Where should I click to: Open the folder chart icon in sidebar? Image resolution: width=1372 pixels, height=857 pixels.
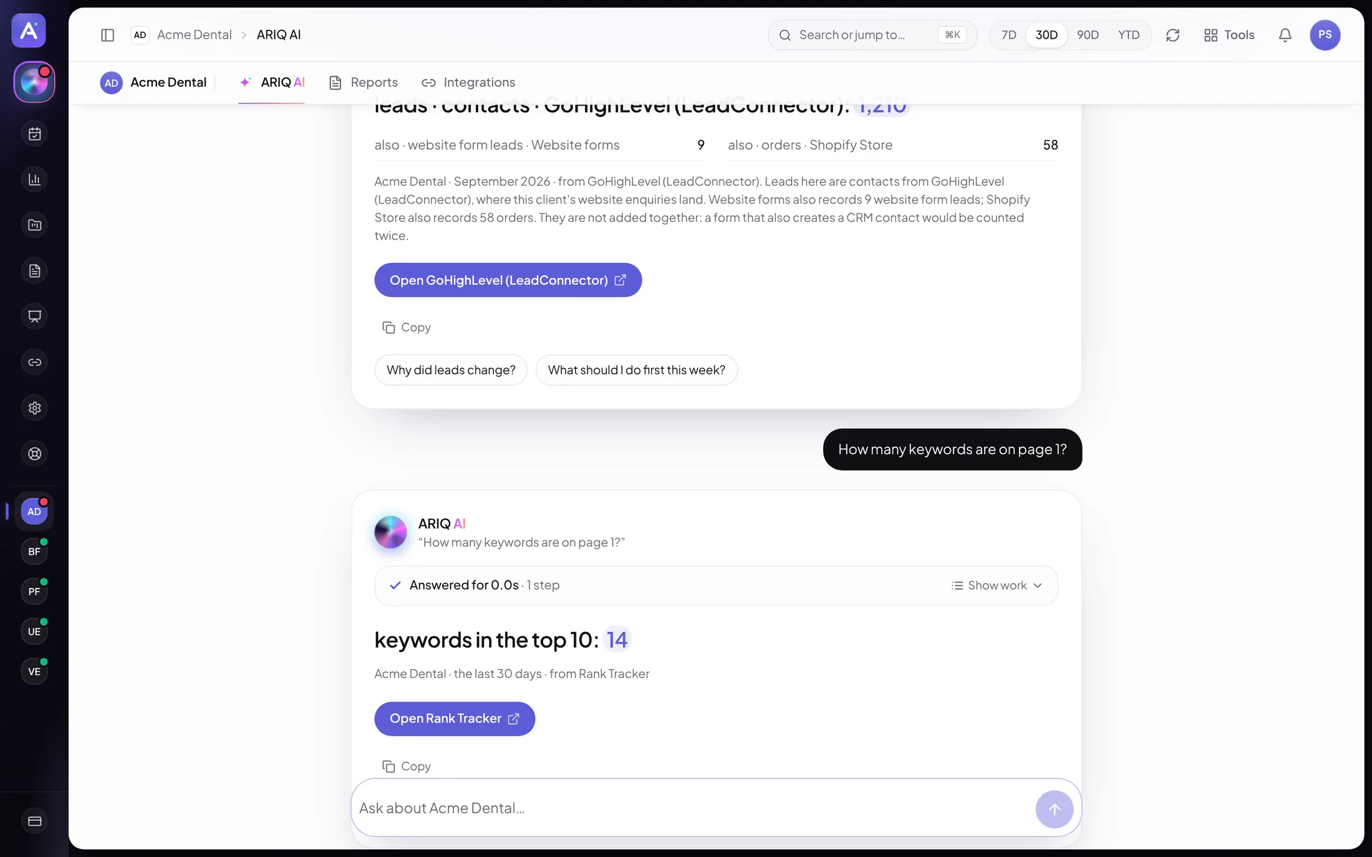point(35,225)
